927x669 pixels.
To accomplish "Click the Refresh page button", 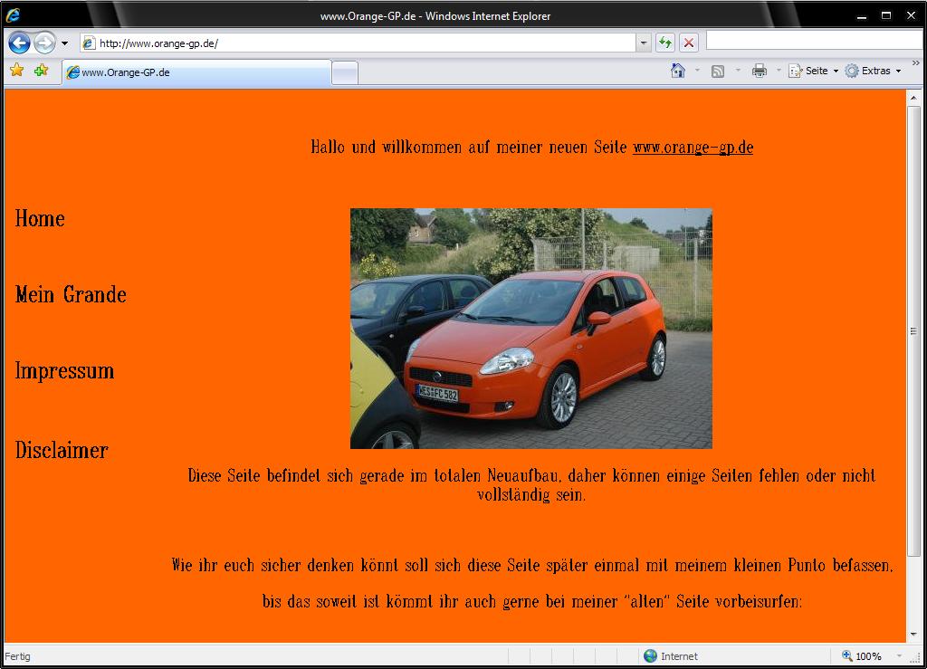I will tap(665, 43).
